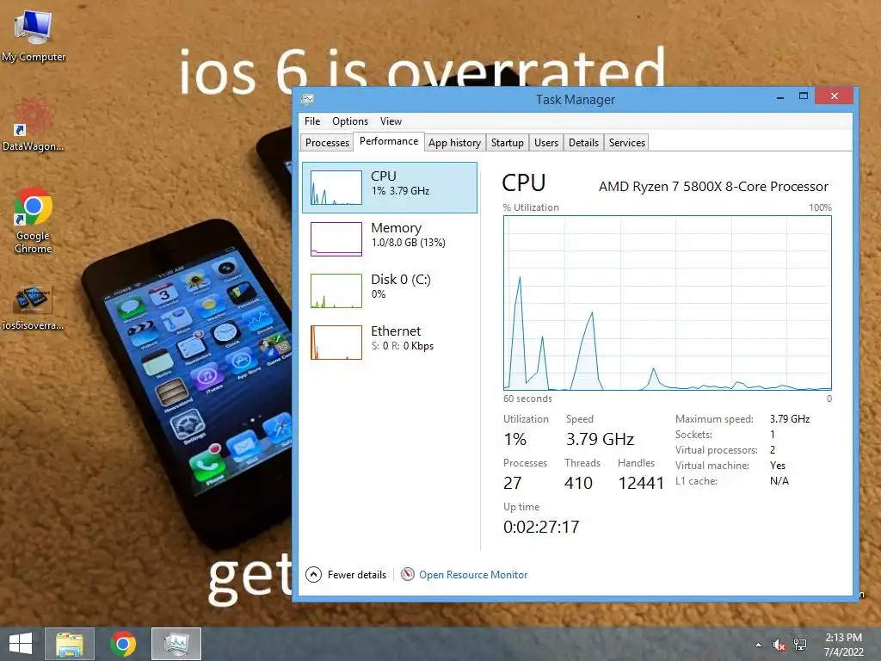Open Resource Monitor link
881x661 pixels.
473,575
